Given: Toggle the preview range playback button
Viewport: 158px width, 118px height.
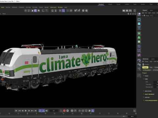Looking at the screenshot, I should click(43, 111).
